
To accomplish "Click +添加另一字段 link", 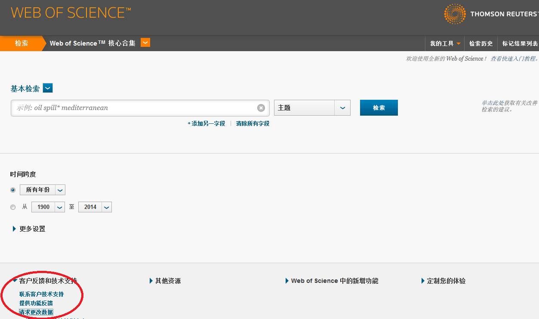I will [206, 123].
